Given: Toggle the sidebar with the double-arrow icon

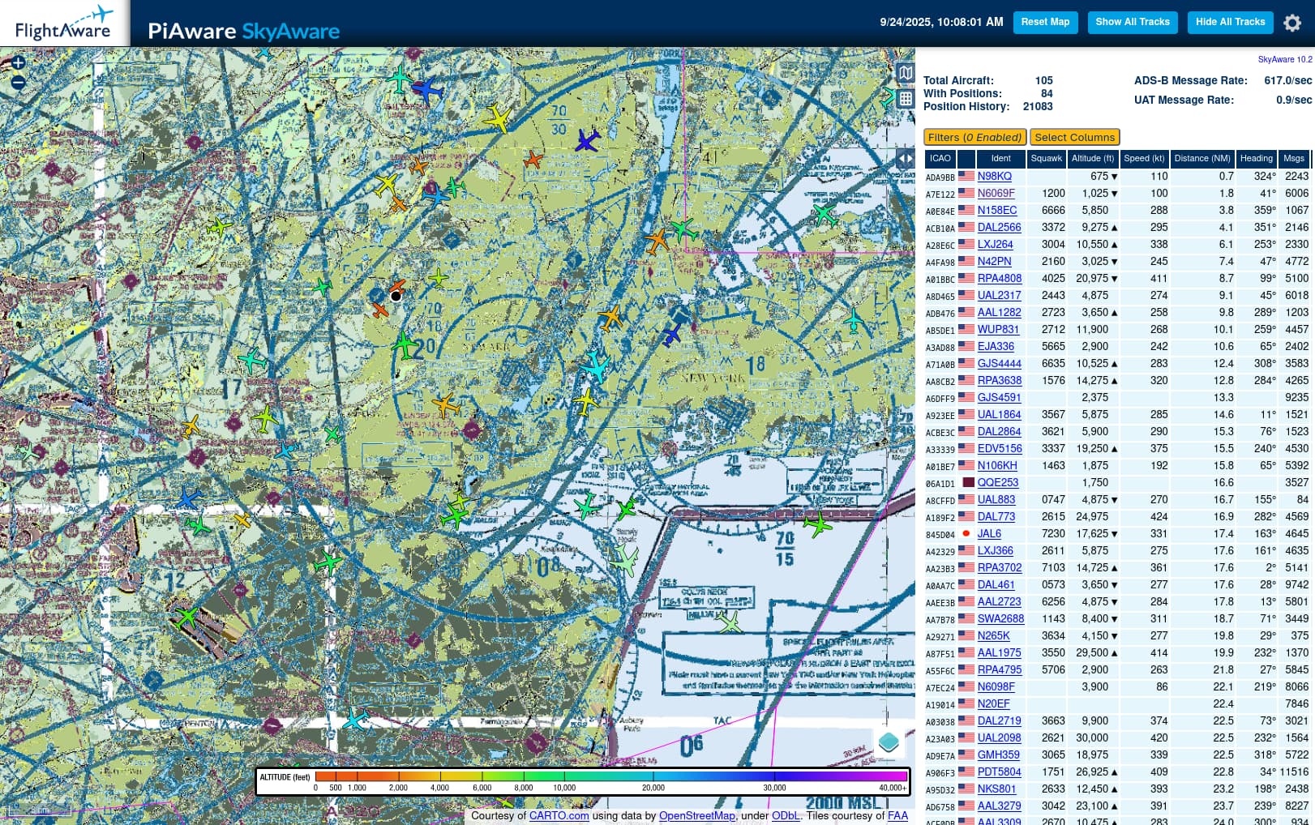Looking at the screenshot, I should [905, 159].
